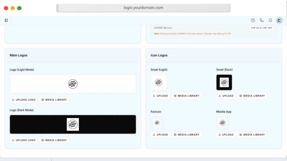
Task: Click the Mobile App icon thumbnail
Action: (223, 123)
